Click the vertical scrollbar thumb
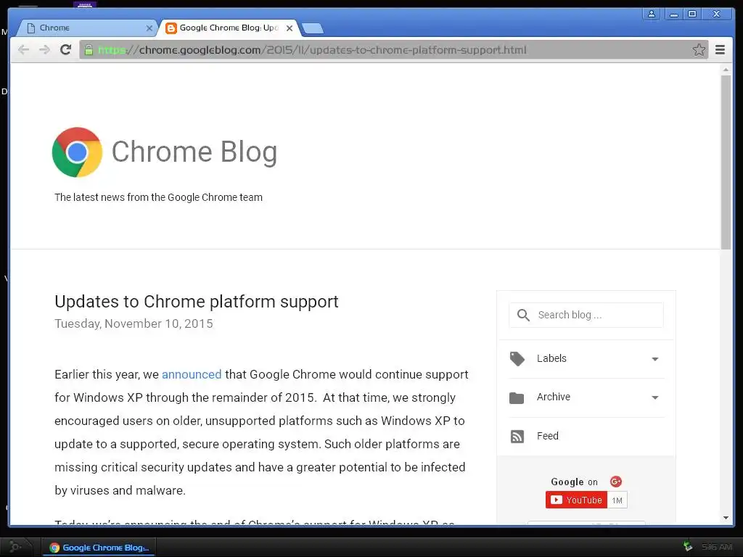 click(726, 162)
